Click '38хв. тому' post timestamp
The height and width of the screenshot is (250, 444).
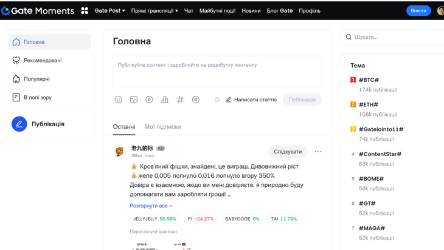143,156
